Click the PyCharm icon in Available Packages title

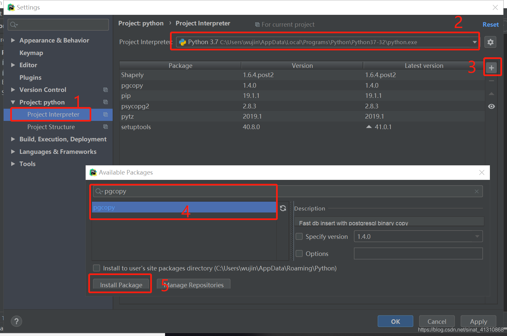[x=93, y=172]
